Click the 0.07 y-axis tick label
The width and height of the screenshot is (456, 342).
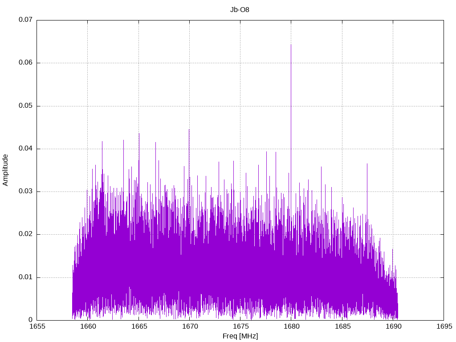tap(25, 20)
